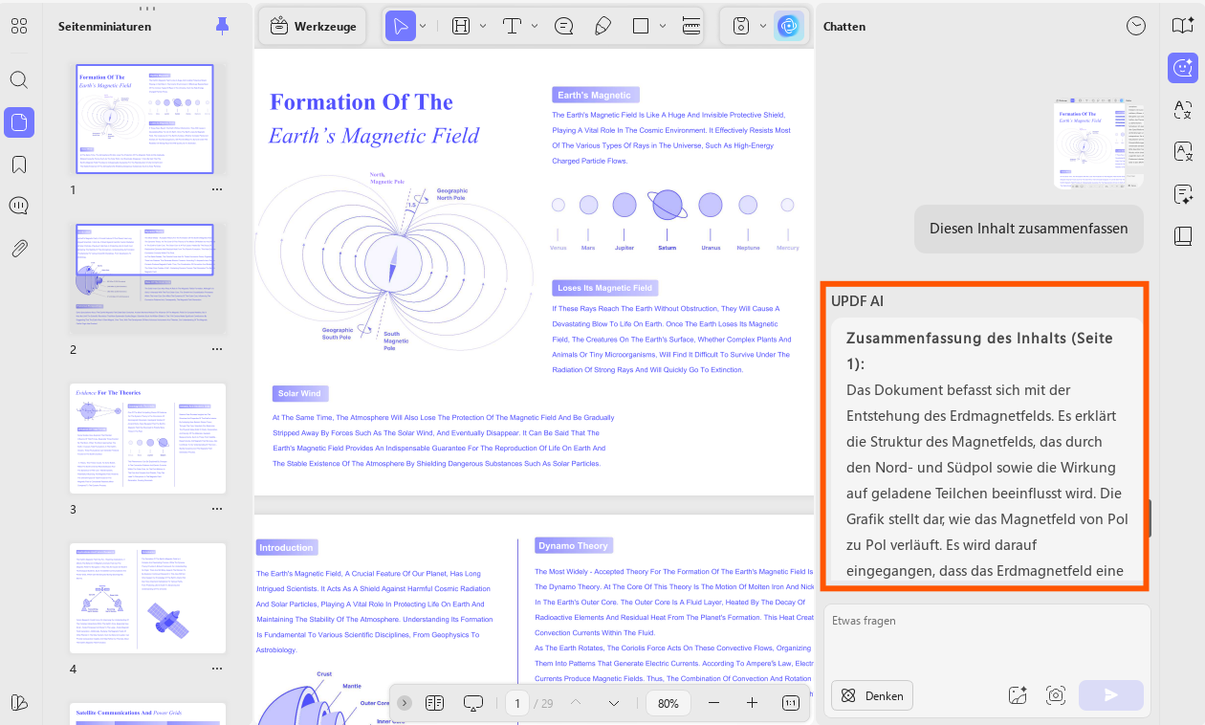Open the attachments paperclip panel
Viewport: 1205px width, 725px height.
19,249
